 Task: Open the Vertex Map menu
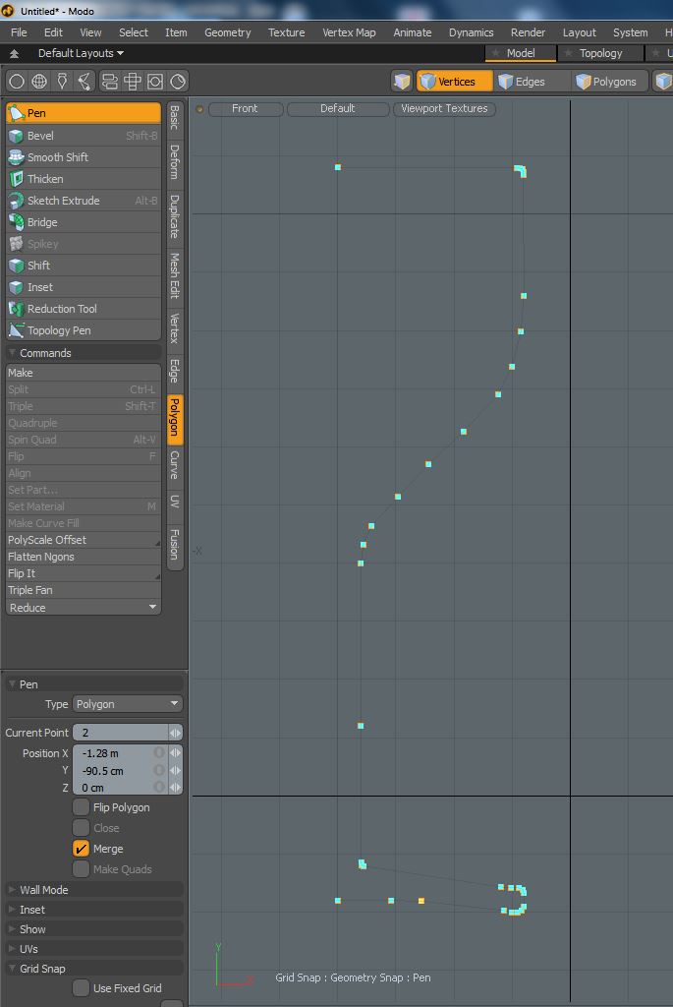pyautogui.click(x=349, y=32)
